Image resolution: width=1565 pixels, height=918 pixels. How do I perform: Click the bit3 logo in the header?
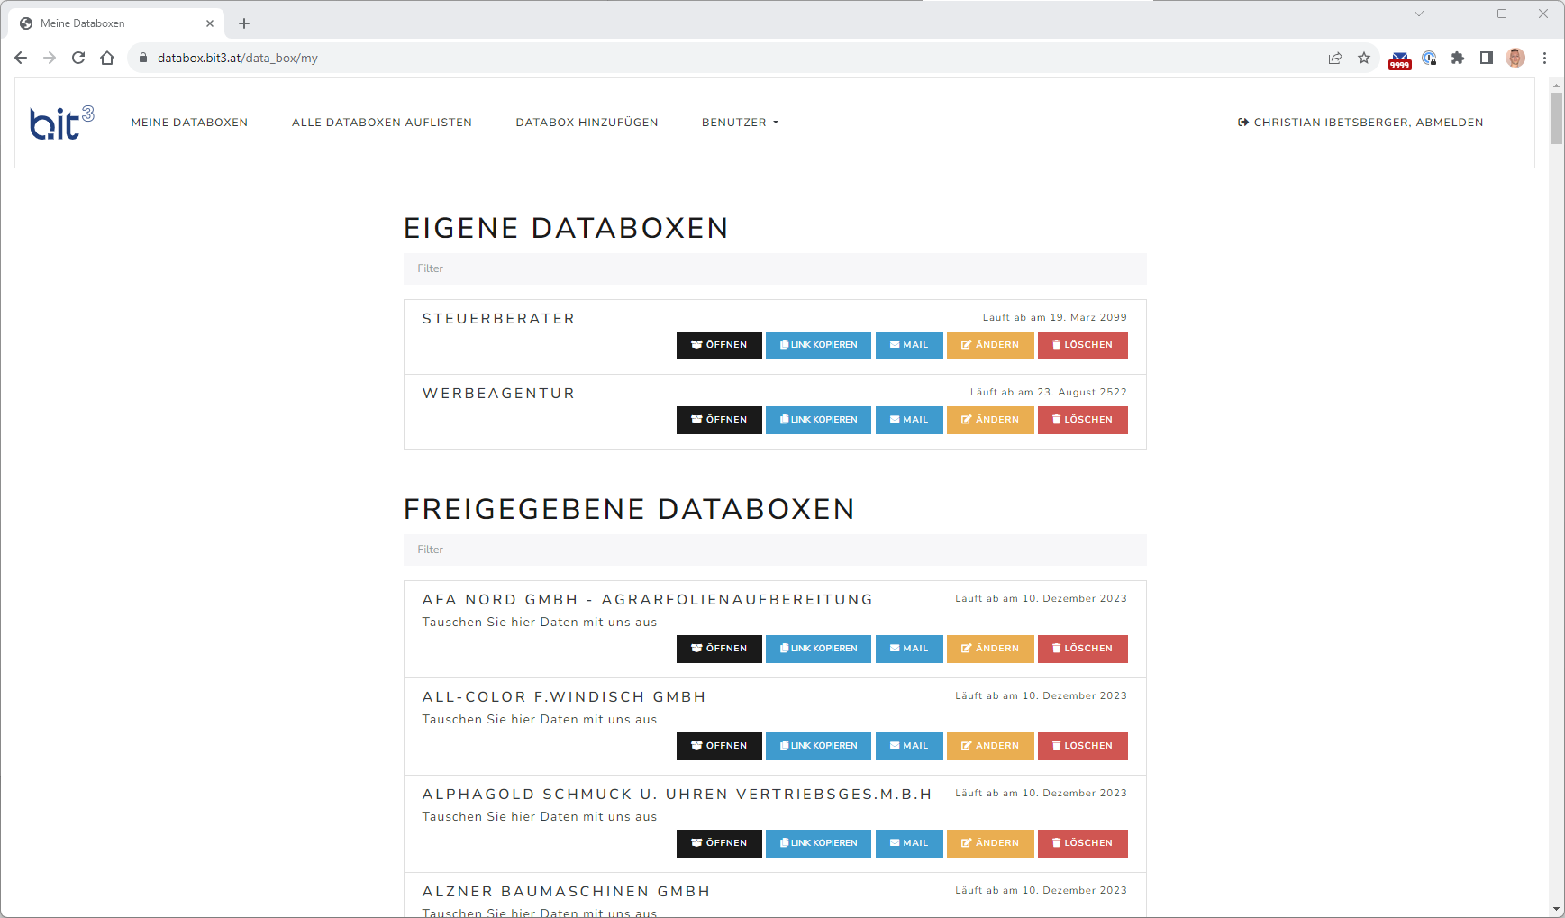(x=61, y=123)
